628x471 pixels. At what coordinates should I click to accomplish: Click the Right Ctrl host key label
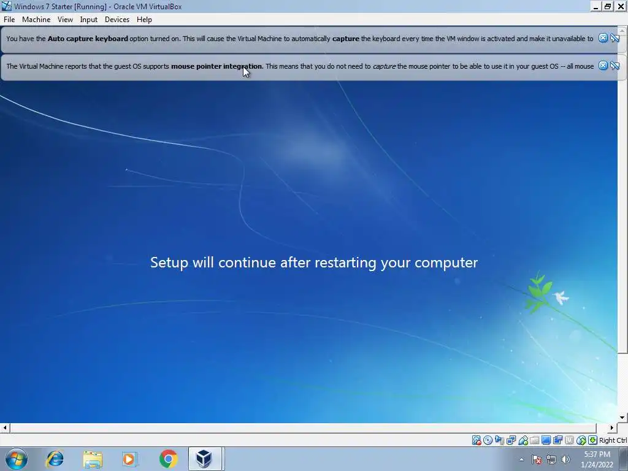point(613,440)
